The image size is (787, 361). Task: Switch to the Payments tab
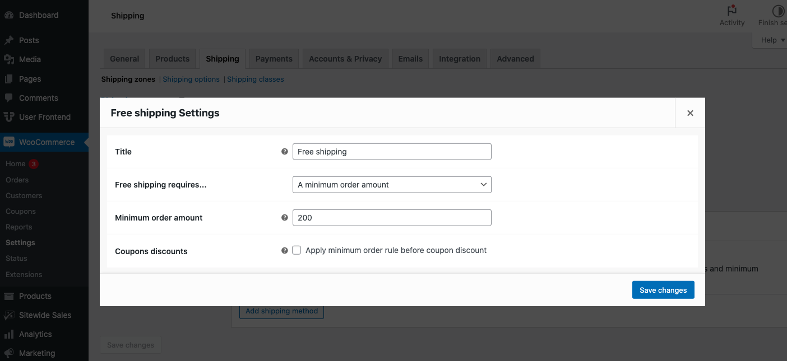[x=274, y=58]
